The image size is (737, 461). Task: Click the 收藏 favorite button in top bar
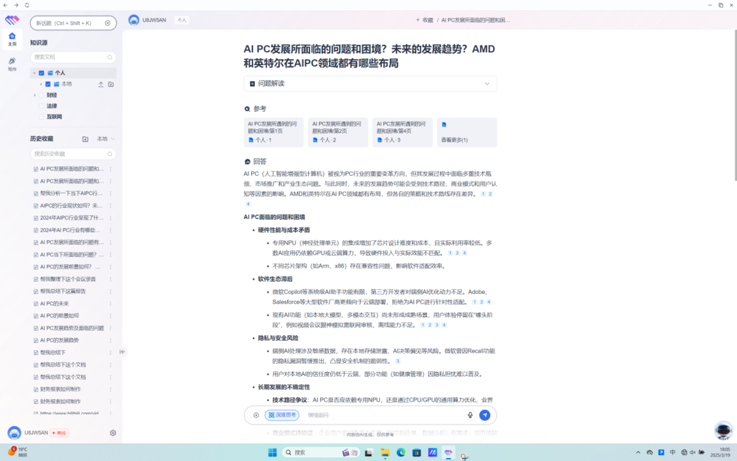pyautogui.click(x=424, y=20)
